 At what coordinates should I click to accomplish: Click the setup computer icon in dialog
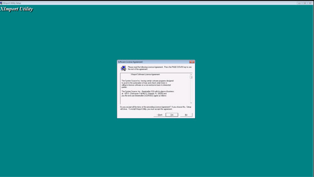click(123, 68)
